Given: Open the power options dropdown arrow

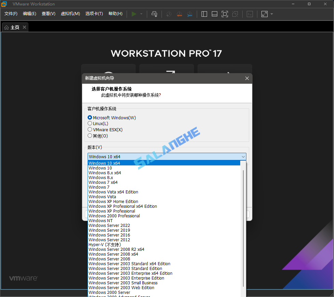Looking at the screenshot, I should pyautogui.click(x=141, y=14).
